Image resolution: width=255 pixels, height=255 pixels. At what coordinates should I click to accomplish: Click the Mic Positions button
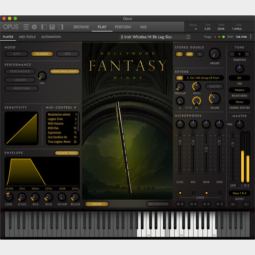coord(158,204)
